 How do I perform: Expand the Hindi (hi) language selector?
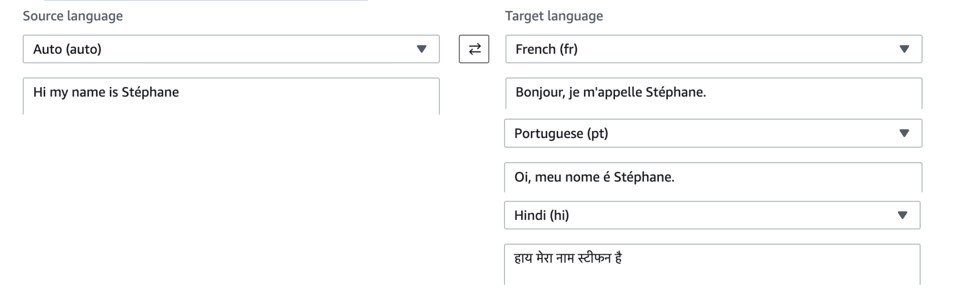click(x=706, y=215)
